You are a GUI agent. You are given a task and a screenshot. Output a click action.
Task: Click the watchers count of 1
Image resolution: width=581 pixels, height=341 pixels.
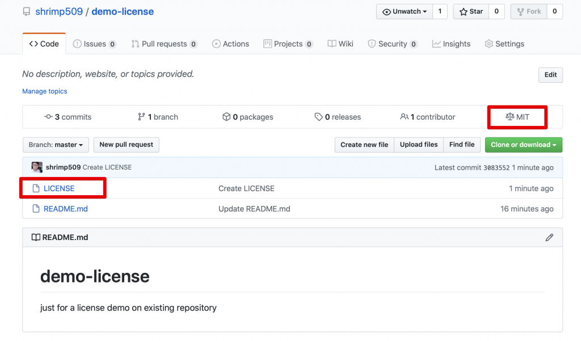(440, 11)
